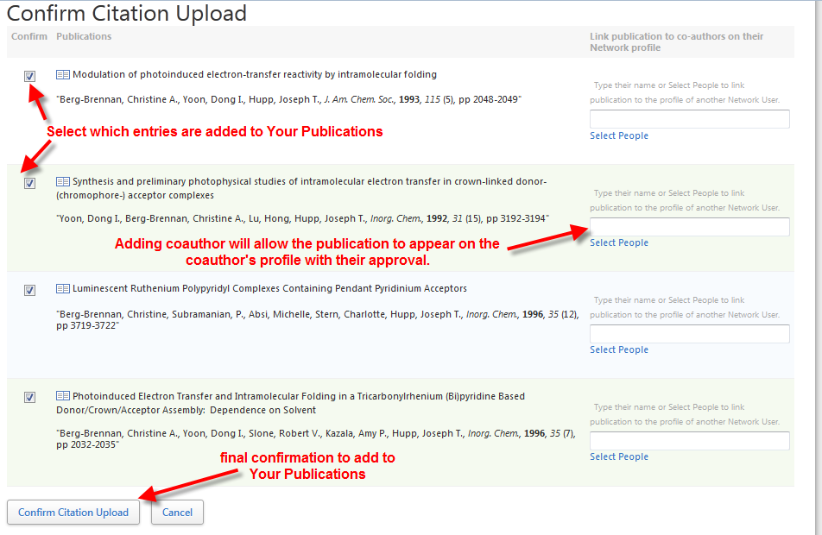Cancel the citation upload
Viewport: 822px width, 535px height.
[x=177, y=512]
